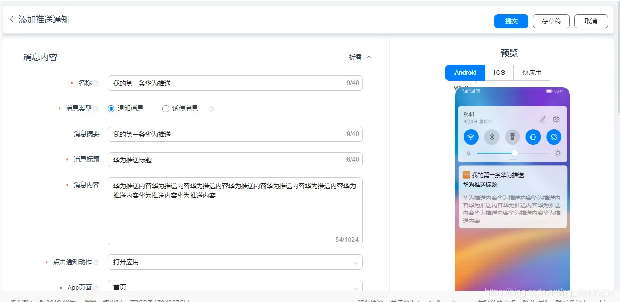The width and height of the screenshot is (620, 302).
Task: Click the 名称 input field
Action: pyautogui.click(x=235, y=83)
